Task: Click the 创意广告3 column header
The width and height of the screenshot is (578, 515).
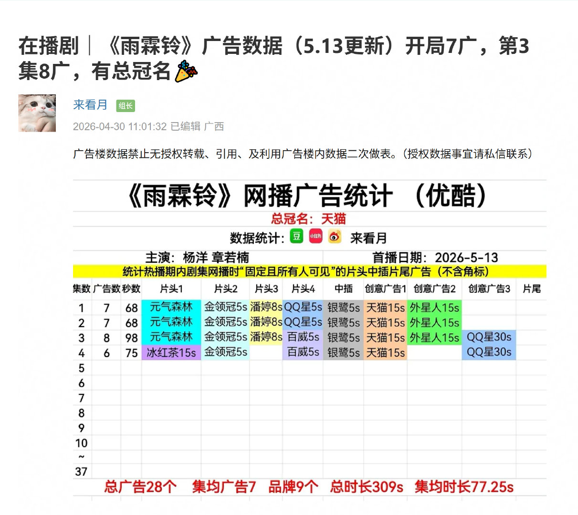Action: (x=489, y=288)
